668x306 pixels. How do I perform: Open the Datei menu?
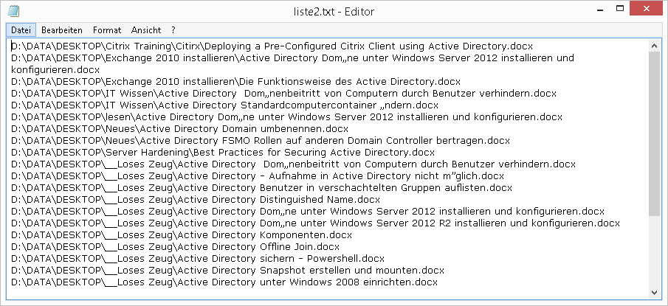[21, 30]
